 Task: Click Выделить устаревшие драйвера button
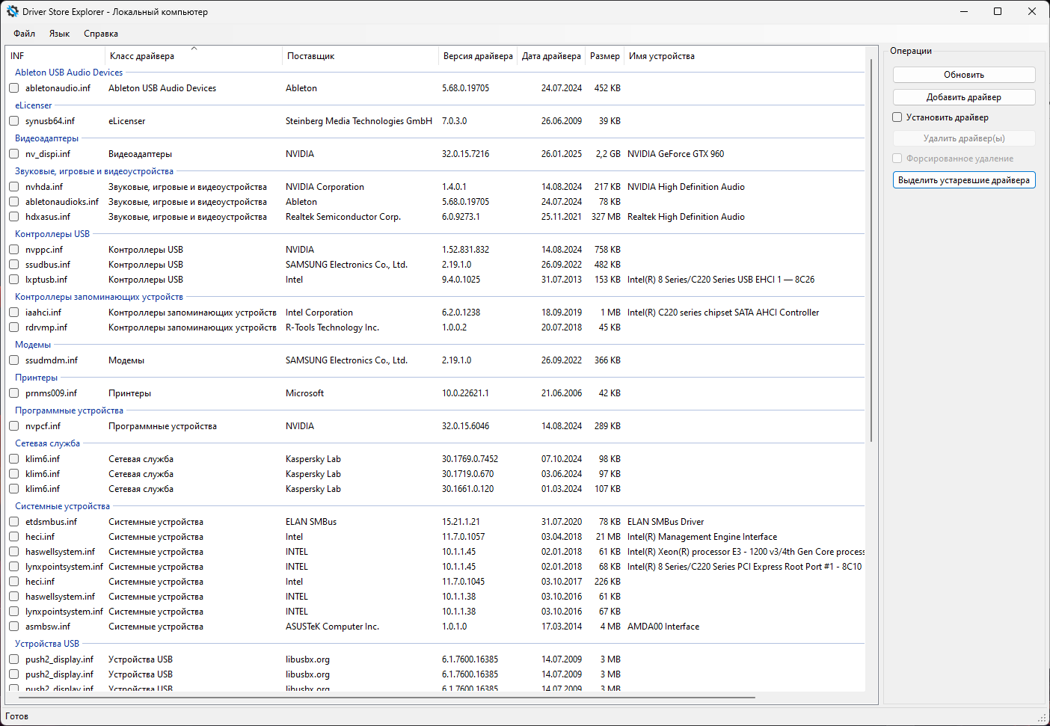964,180
